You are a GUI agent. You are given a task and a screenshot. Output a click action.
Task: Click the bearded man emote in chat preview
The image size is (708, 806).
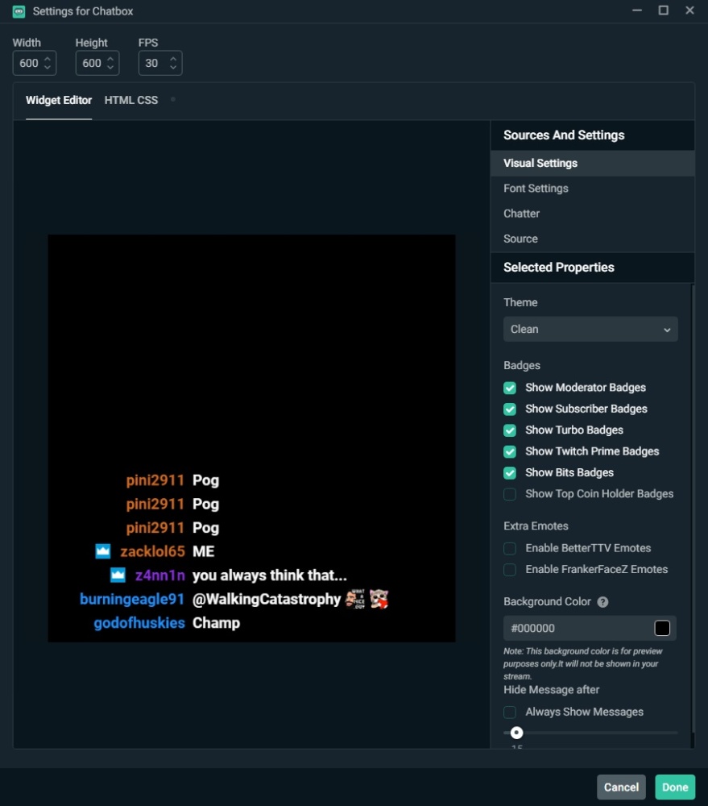click(x=354, y=599)
